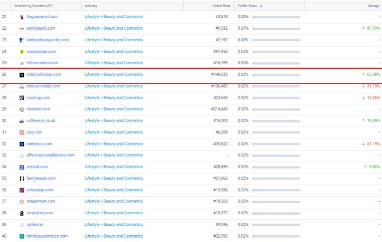This screenshot has width=382, height=242.
Task: Click the rstyle.me favicon
Action: [x=22, y=225]
